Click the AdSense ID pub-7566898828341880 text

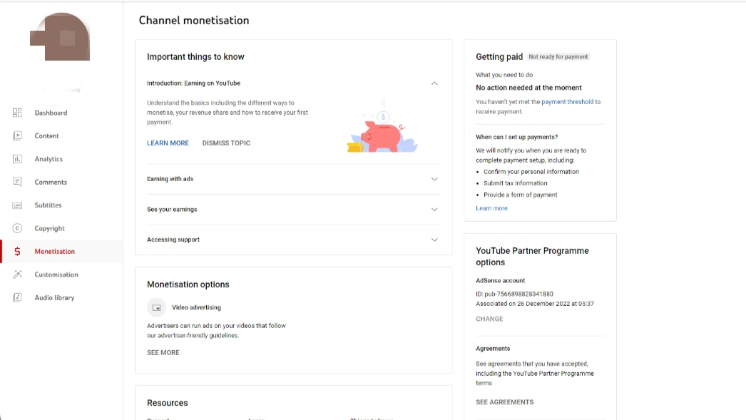click(x=514, y=294)
